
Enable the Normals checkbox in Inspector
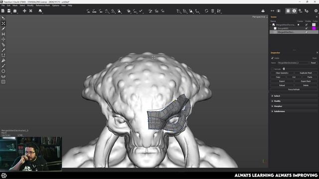272,69
